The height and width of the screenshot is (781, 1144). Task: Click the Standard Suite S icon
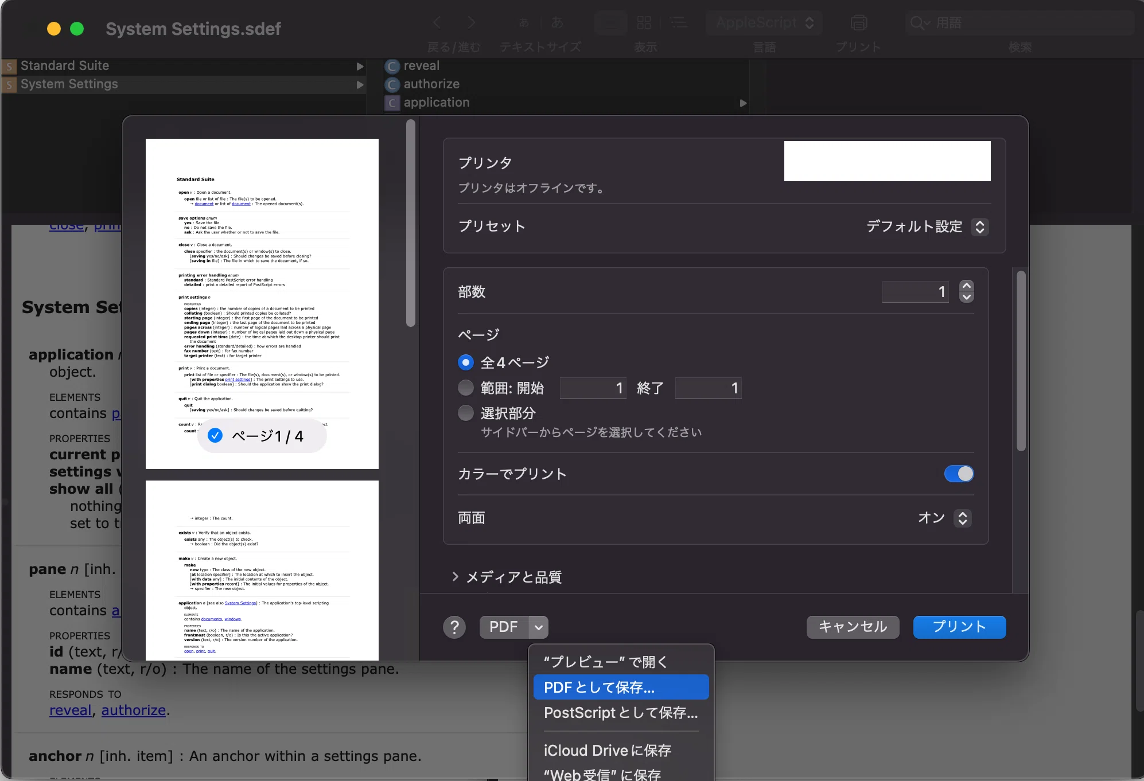tap(9, 67)
